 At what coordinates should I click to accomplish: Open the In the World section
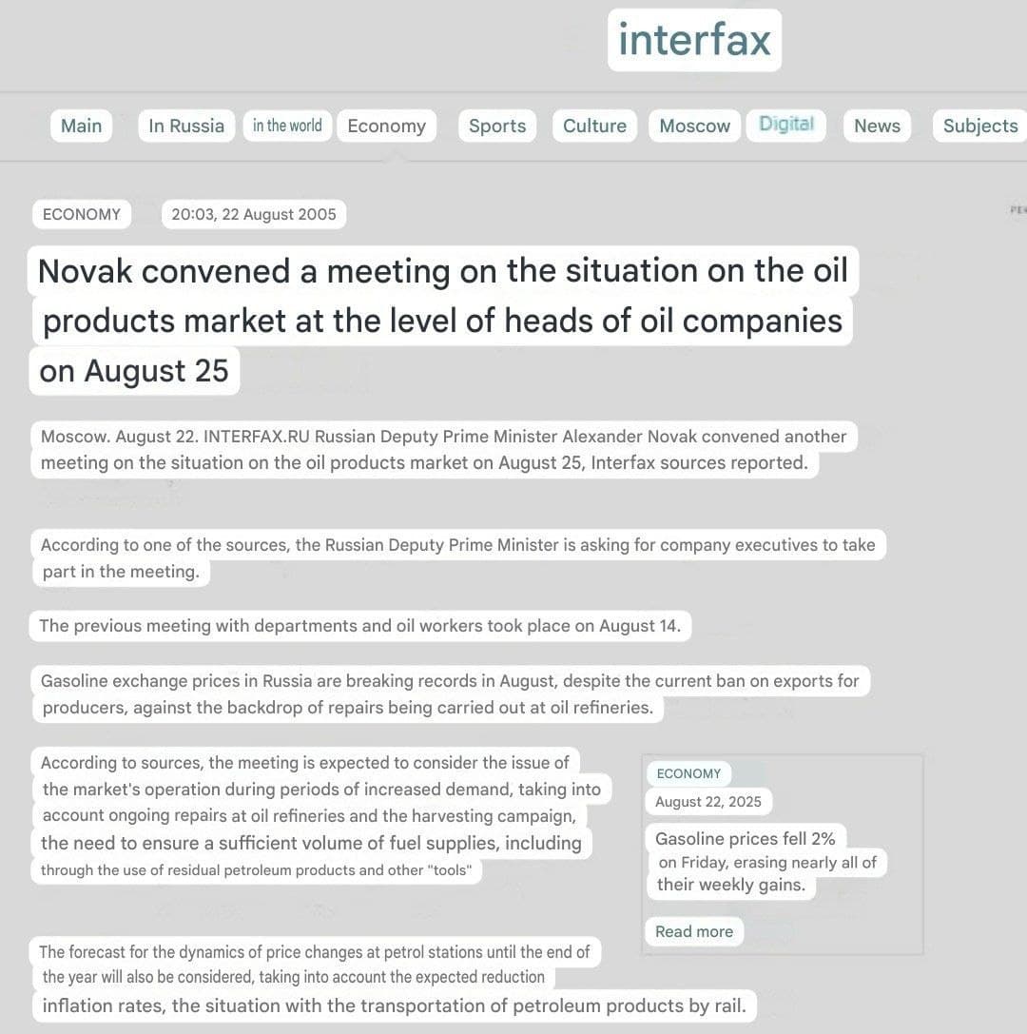click(287, 126)
